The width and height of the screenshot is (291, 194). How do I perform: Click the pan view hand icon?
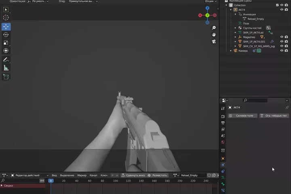[214, 35]
